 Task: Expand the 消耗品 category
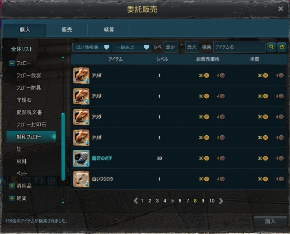(12, 186)
